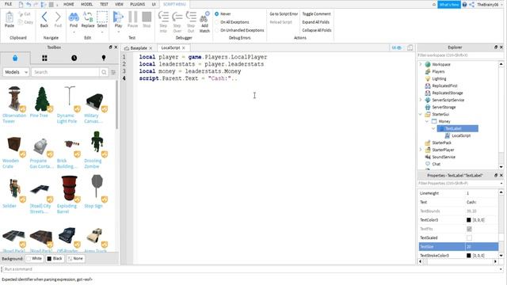Click the Paste icon in Clipboard
The width and height of the screenshot is (507, 285).
click(10, 17)
